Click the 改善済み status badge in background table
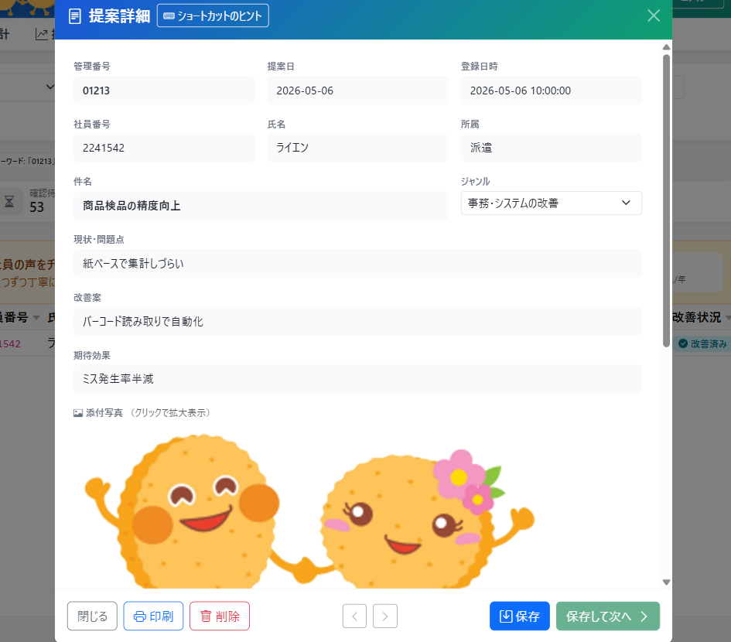This screenshot has width=731, height=642. (703, 343)
